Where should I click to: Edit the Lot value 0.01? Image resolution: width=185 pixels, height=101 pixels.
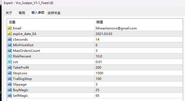coord(138,62)
